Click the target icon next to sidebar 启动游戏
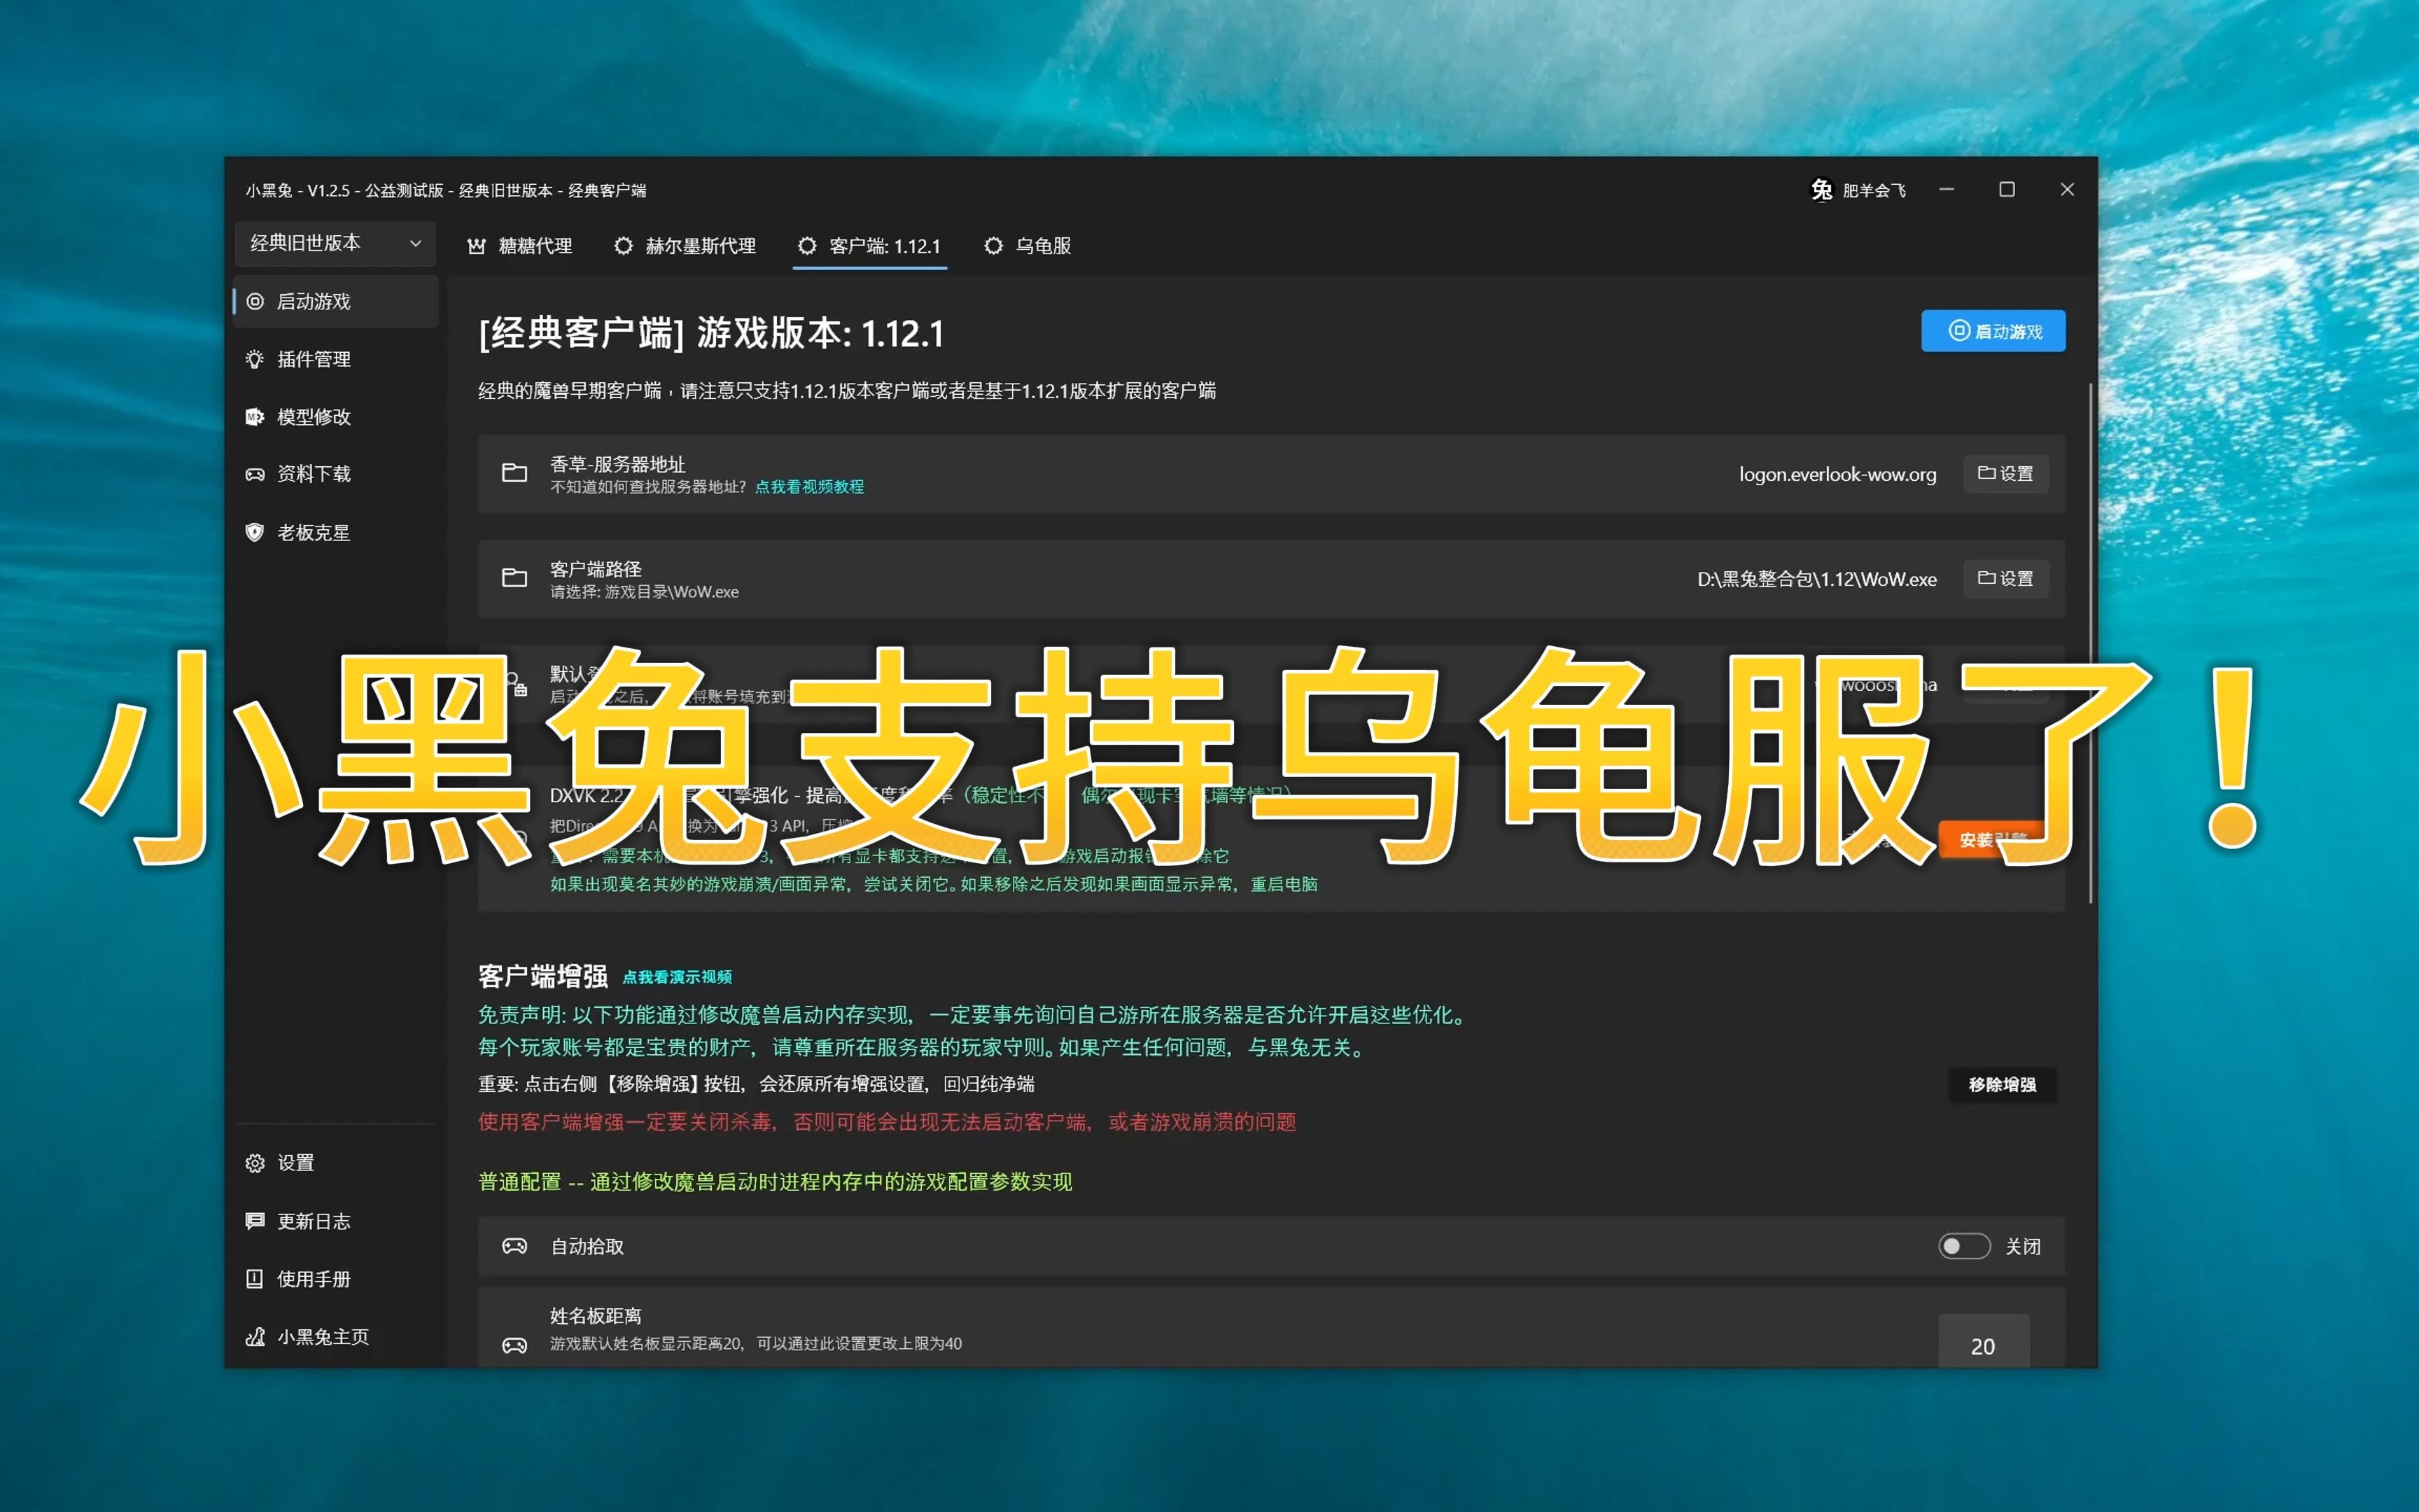Screen dimensions: 2419x1512 [255, 302]
